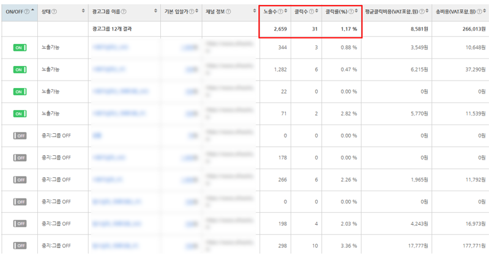Toggle the ON switch in the 1,282-impression row
489x256 pixels.
tap(20, 69)
